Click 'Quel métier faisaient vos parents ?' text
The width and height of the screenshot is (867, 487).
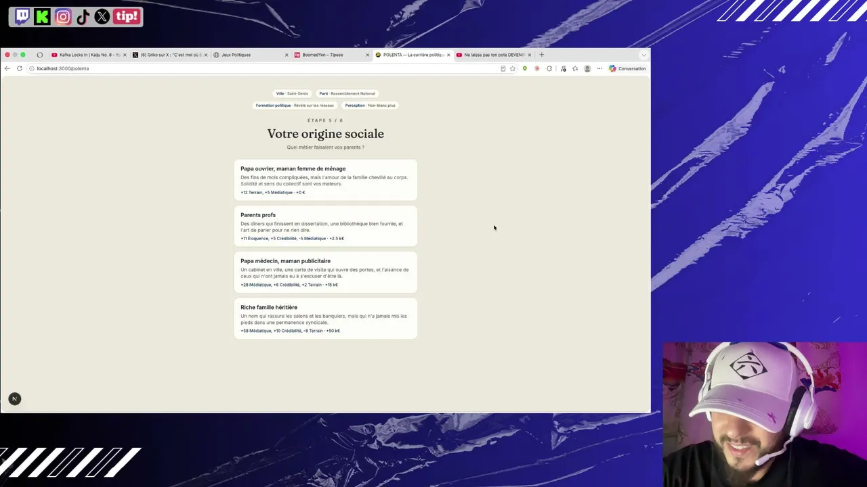[325, 147]
